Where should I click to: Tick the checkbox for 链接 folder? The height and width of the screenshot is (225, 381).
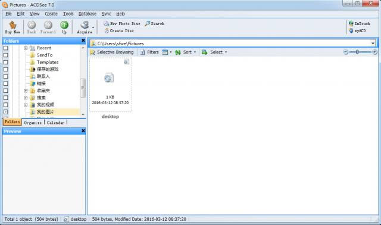pyautogui.click(x=5, y=83)
